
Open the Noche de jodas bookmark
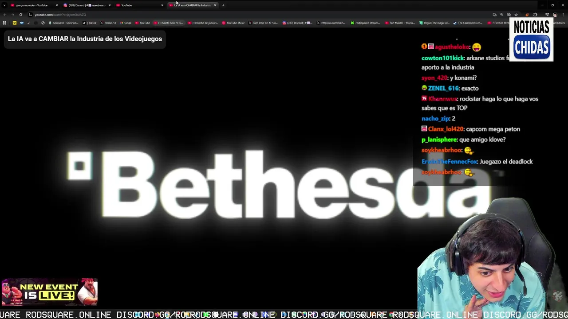pos(203,23)
